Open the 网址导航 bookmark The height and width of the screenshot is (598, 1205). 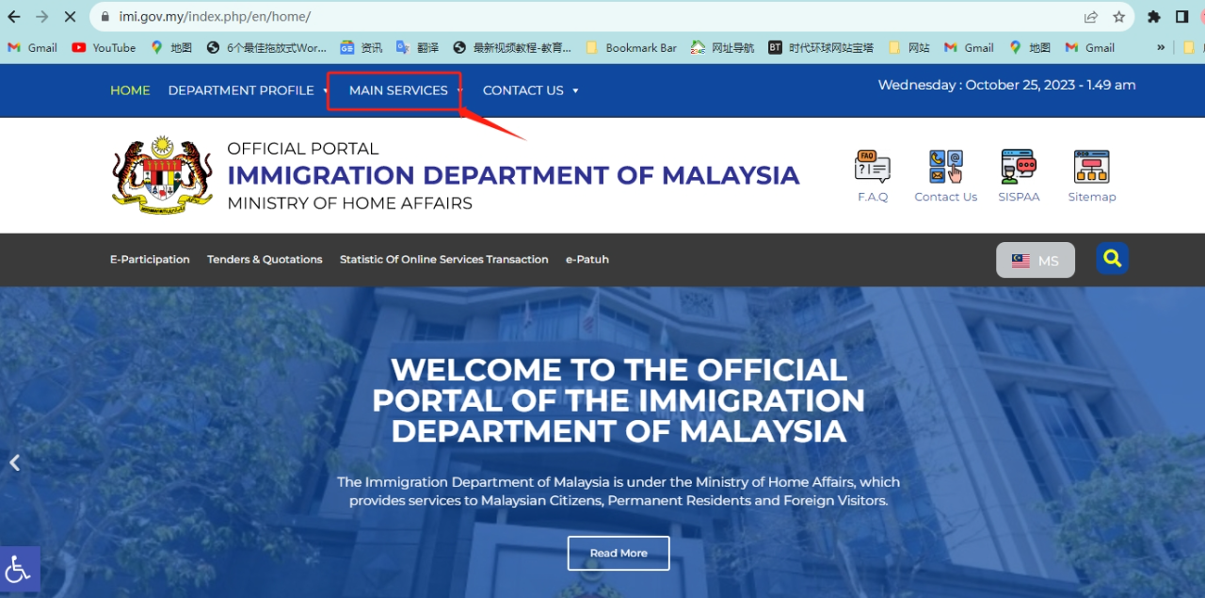coord(722,47)
